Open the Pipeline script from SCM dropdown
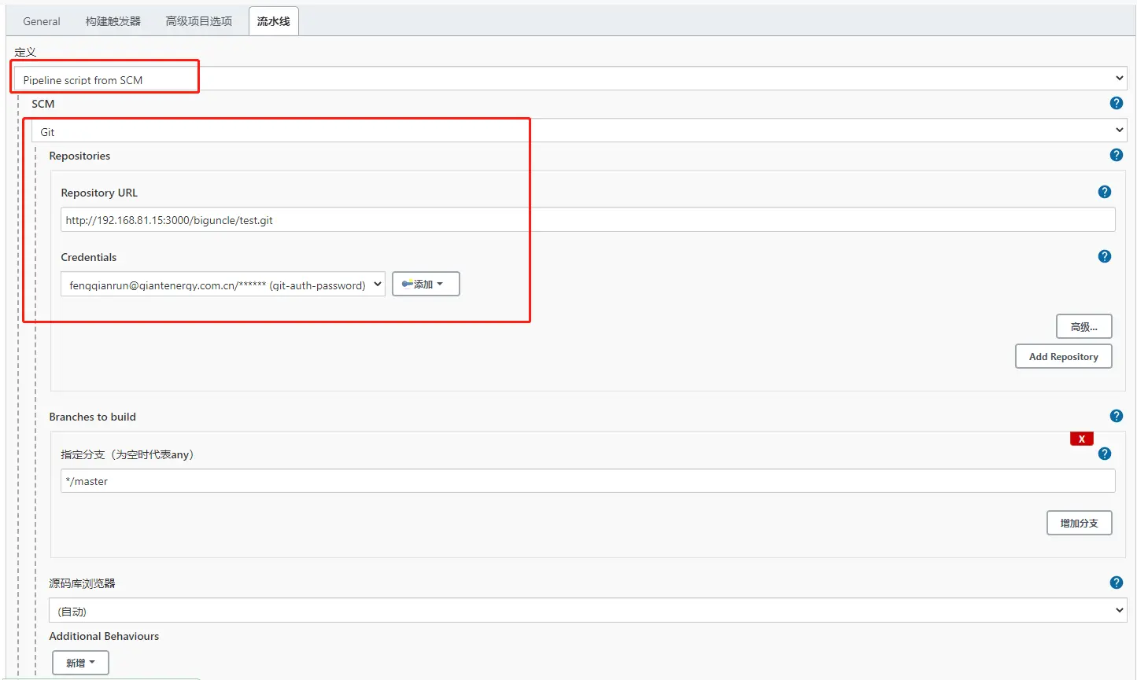1137x680 pixels. [570, 79]
